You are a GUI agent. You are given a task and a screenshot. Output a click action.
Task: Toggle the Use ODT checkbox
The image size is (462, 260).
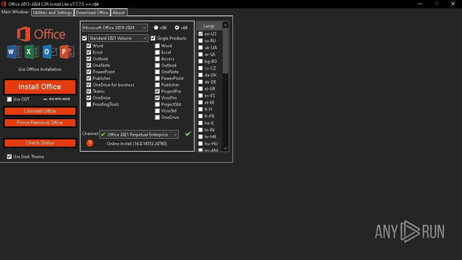(9, 99)
